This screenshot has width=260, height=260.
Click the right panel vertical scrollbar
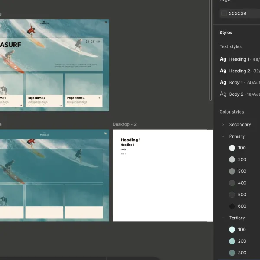(x=211, y=50)
